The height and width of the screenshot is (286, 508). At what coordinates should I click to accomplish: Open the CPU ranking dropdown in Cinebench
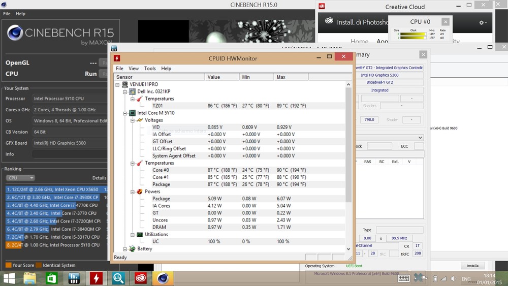click(x=20, y=178)
